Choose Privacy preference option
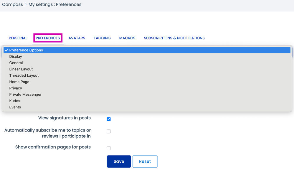This screenshot has width=294, height=170. 16,88
